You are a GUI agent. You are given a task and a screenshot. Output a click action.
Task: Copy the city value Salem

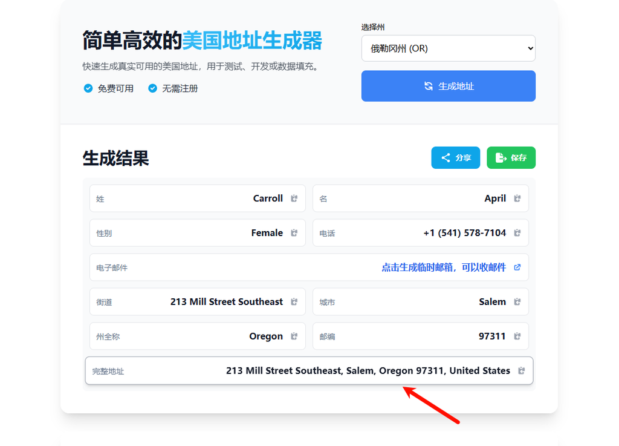point(517,302)
